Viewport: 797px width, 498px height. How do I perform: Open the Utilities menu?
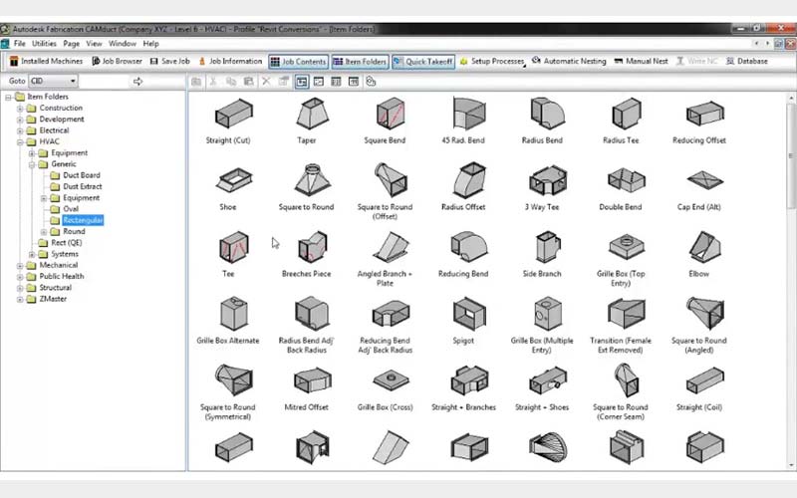(x=44, y=44)
